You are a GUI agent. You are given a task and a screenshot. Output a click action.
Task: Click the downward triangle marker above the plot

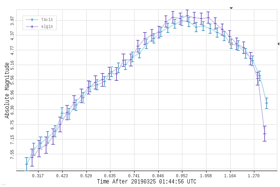coord(231,8)
